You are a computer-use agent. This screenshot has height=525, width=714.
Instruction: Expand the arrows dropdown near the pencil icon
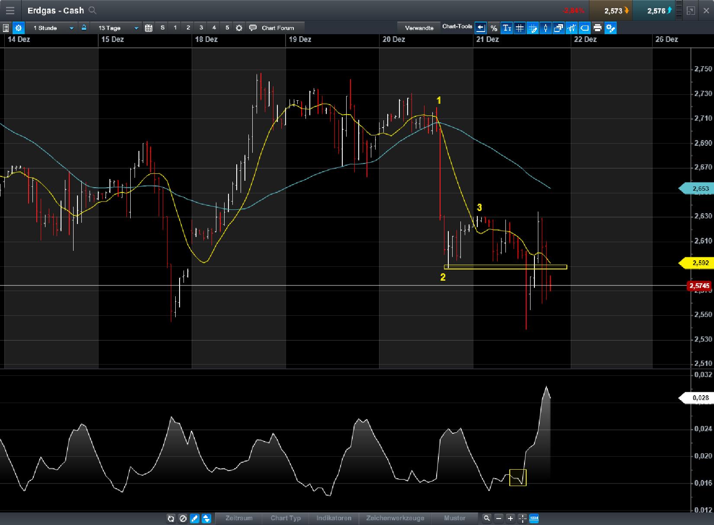[207, 519]
